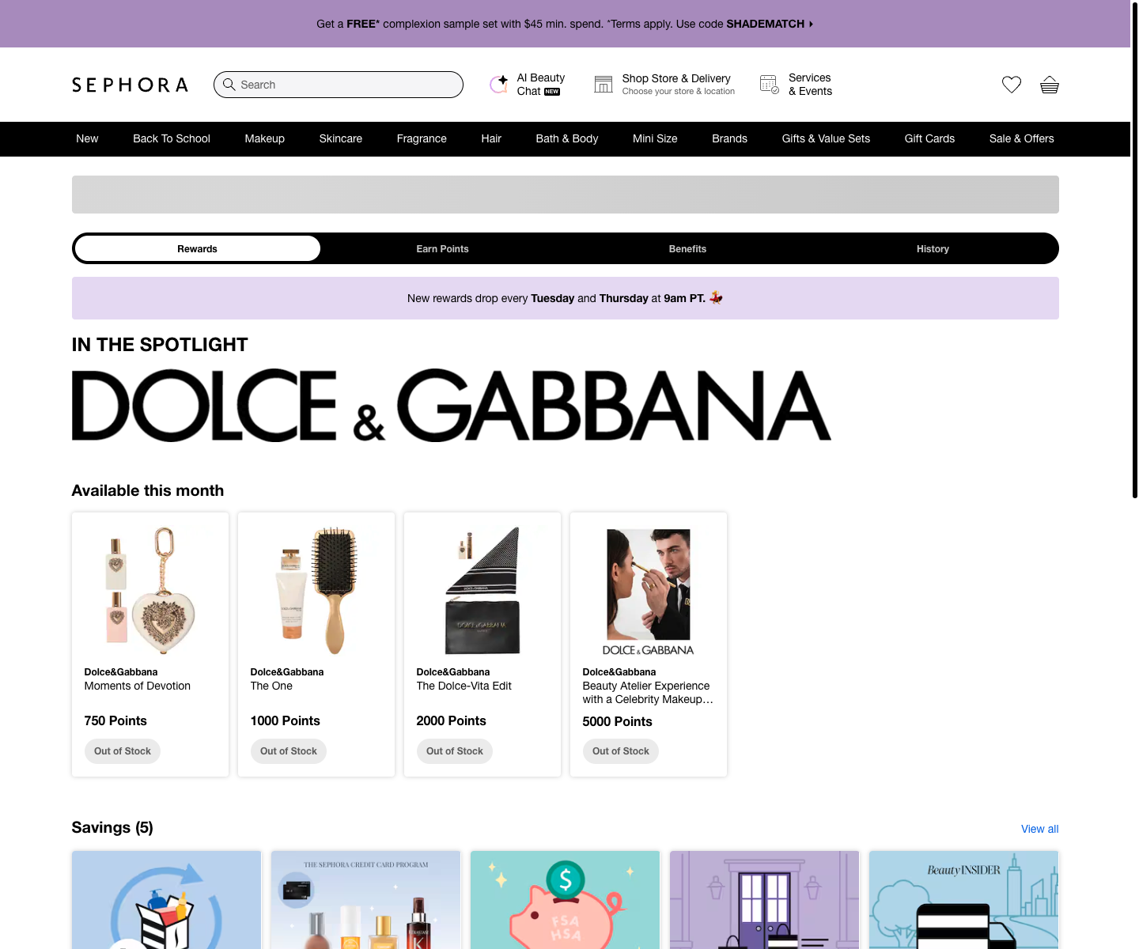
Task: Click the "5000 Points" text
Action: [618, 721]
